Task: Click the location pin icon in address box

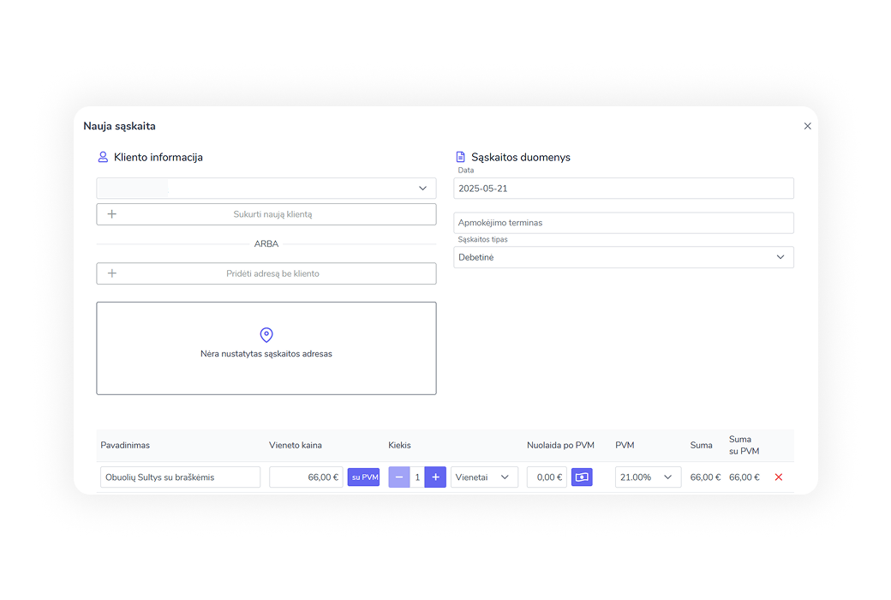Action: [x=266, y=335]
